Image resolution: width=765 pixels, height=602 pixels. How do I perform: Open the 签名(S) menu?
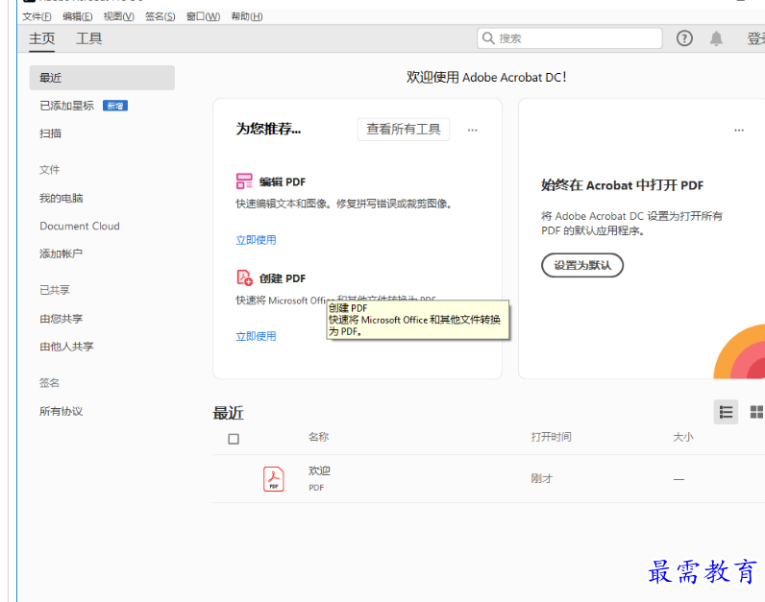pos(160,16)
